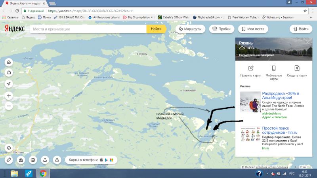The height and width of the screenshot is (178, 317).
Task: Zoom in with the plus button
Action: click(9, 96)
